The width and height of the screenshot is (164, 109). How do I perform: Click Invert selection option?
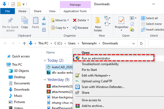(x=152, y=30)
